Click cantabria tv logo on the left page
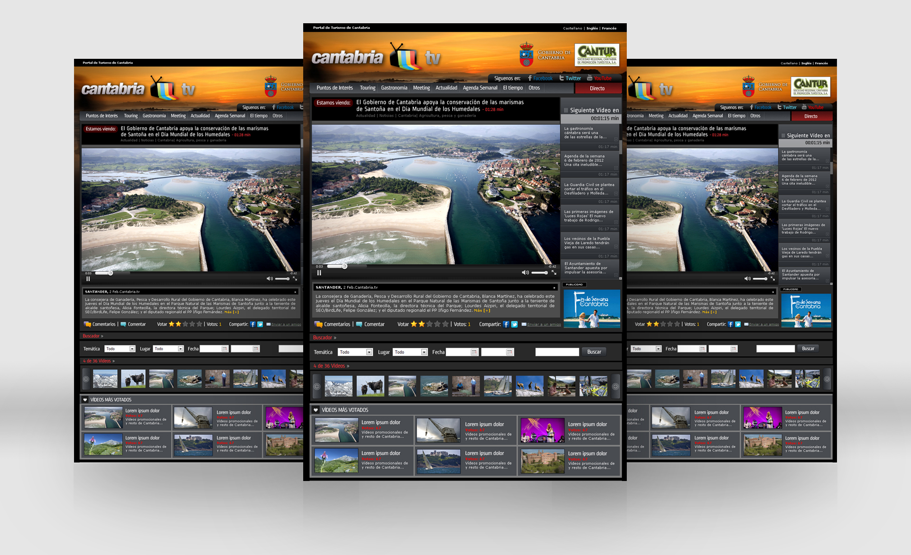This screenshot has width=911, height=555. click(139, 88)
